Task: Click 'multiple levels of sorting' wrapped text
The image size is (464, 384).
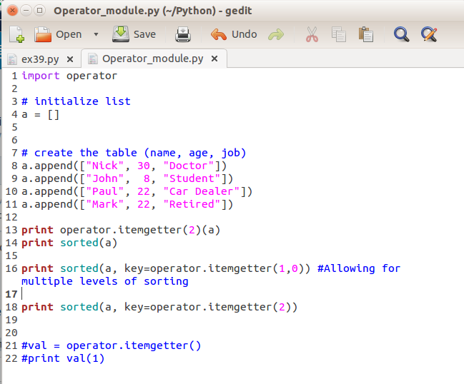Action: pyautogui.click(x=105, y=281)
